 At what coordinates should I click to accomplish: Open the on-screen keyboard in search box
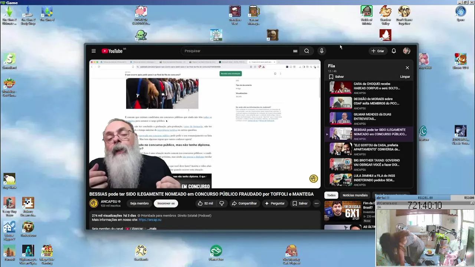pyautogui.click(x=295, y=51)
